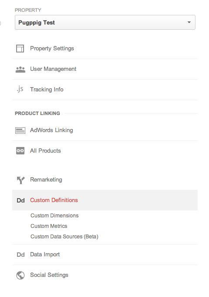Open Custom Data Sources (Beta)

[x=64, y=237]
